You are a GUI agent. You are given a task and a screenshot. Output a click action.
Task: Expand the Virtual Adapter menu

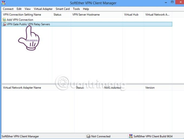point(43,9)
